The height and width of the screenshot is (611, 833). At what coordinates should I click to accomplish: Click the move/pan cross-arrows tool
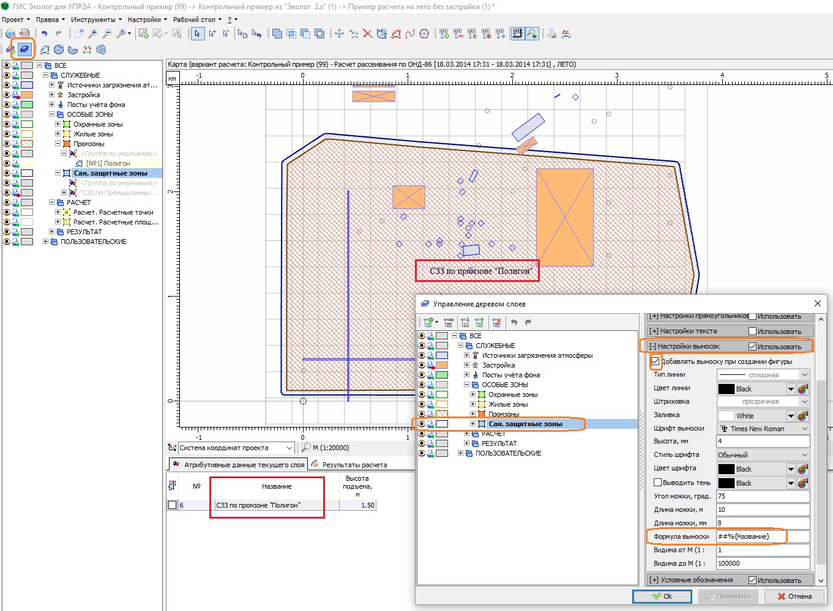tap(339, 34)
